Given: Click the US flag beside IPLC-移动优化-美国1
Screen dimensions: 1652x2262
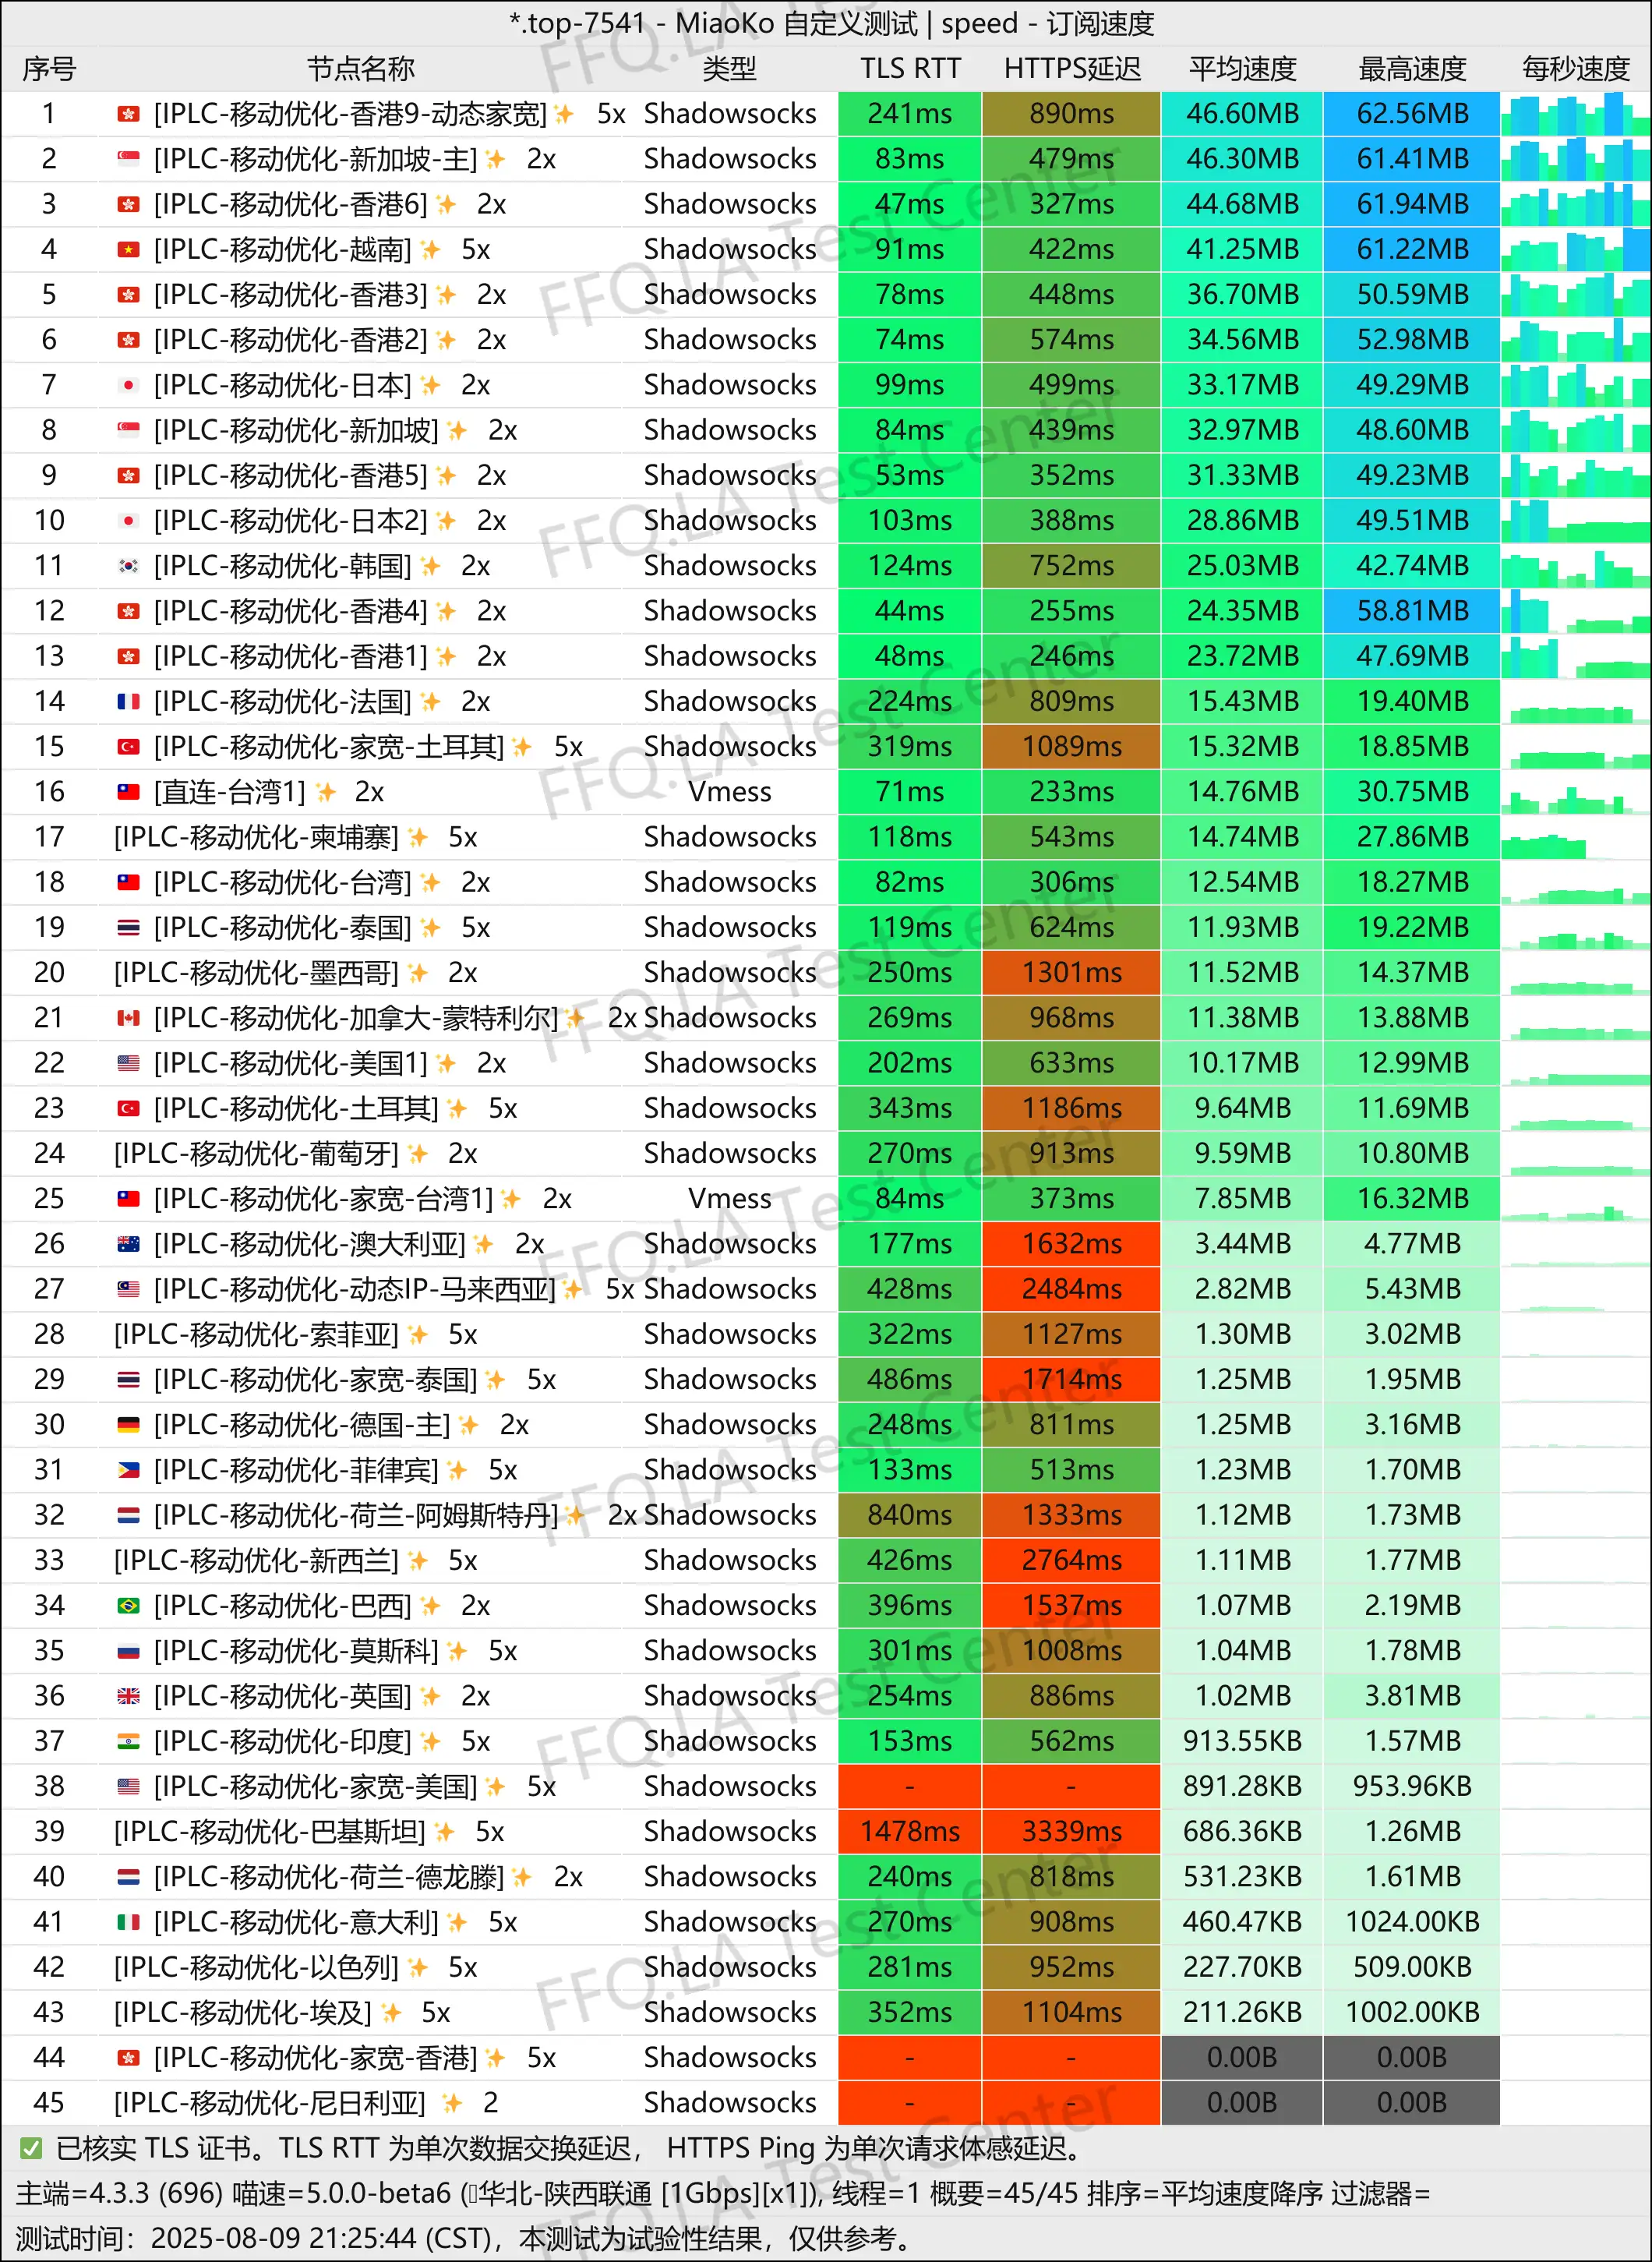Looking at the screenshot, I should pyautogui.click(x=128, y=1063).
